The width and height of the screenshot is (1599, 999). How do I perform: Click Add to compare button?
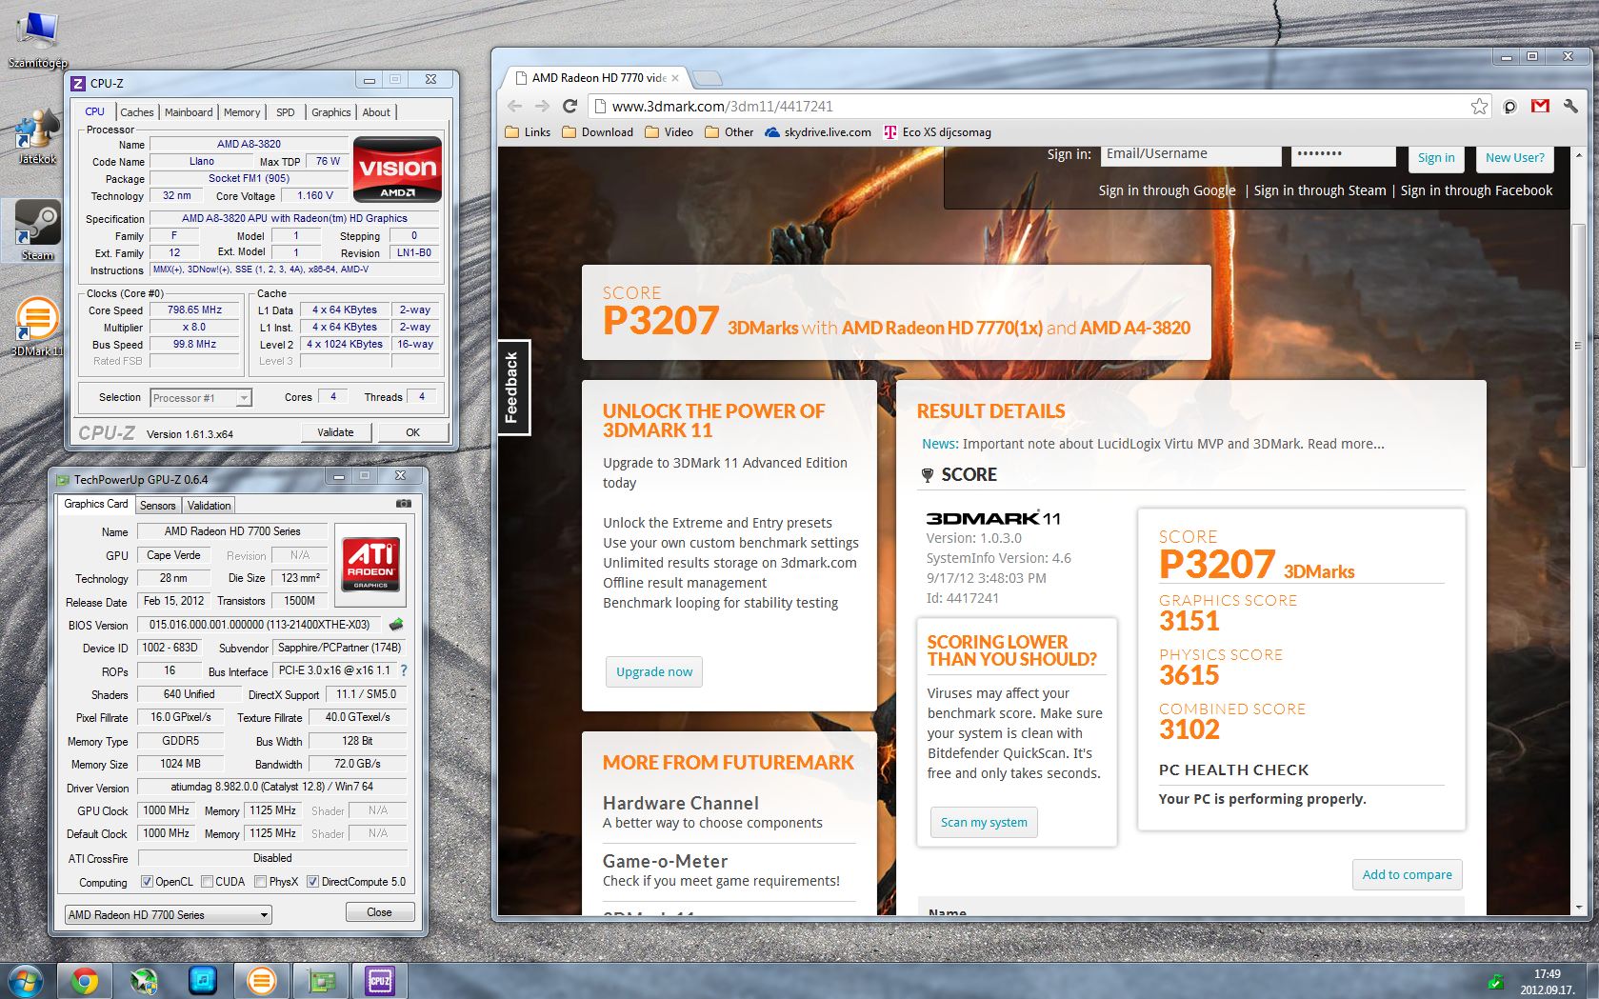click(x=1407, y=874)
